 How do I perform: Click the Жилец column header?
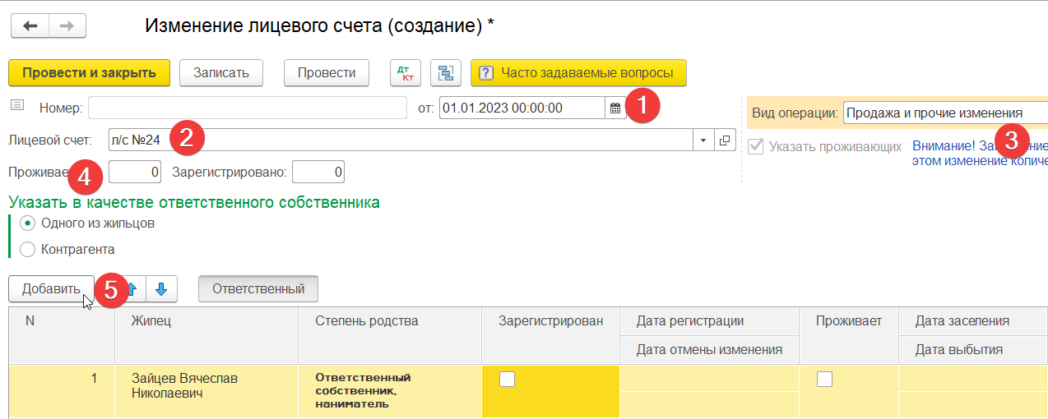tap(206, 335)
